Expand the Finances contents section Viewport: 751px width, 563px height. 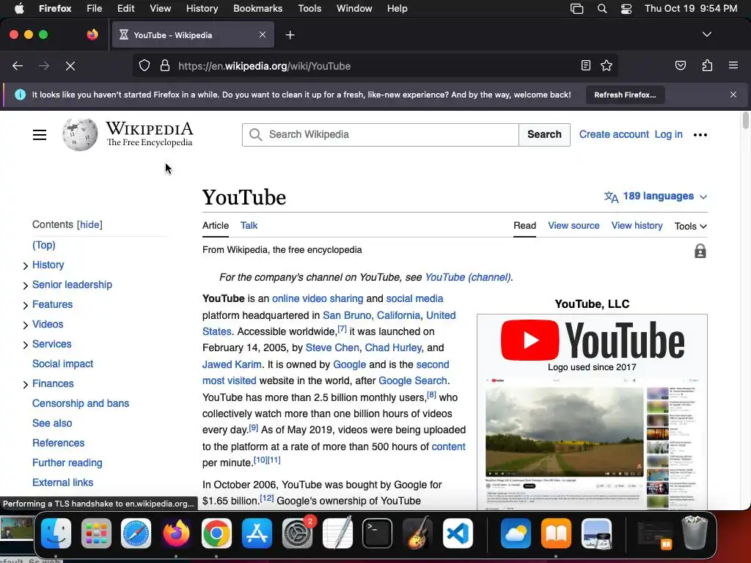pos(26,384)
